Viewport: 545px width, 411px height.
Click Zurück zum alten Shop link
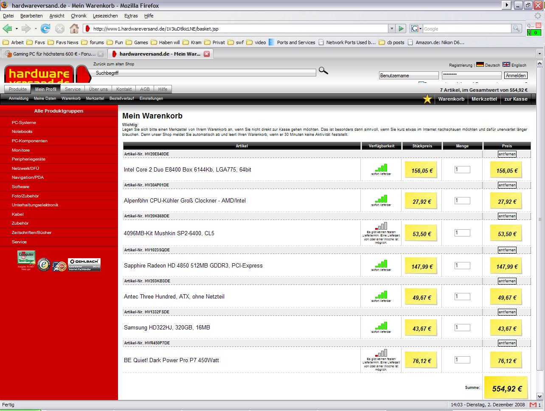114,64
